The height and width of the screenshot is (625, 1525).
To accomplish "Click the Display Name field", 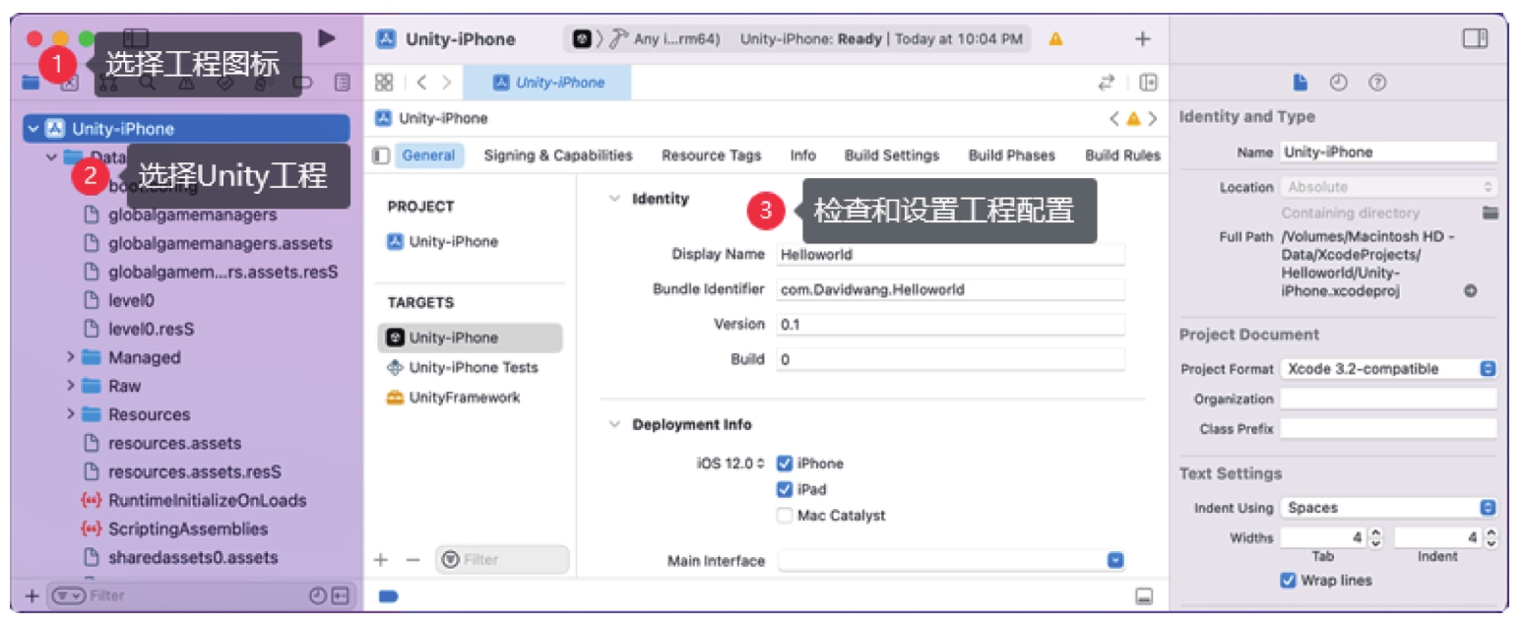I will [950, 254].
